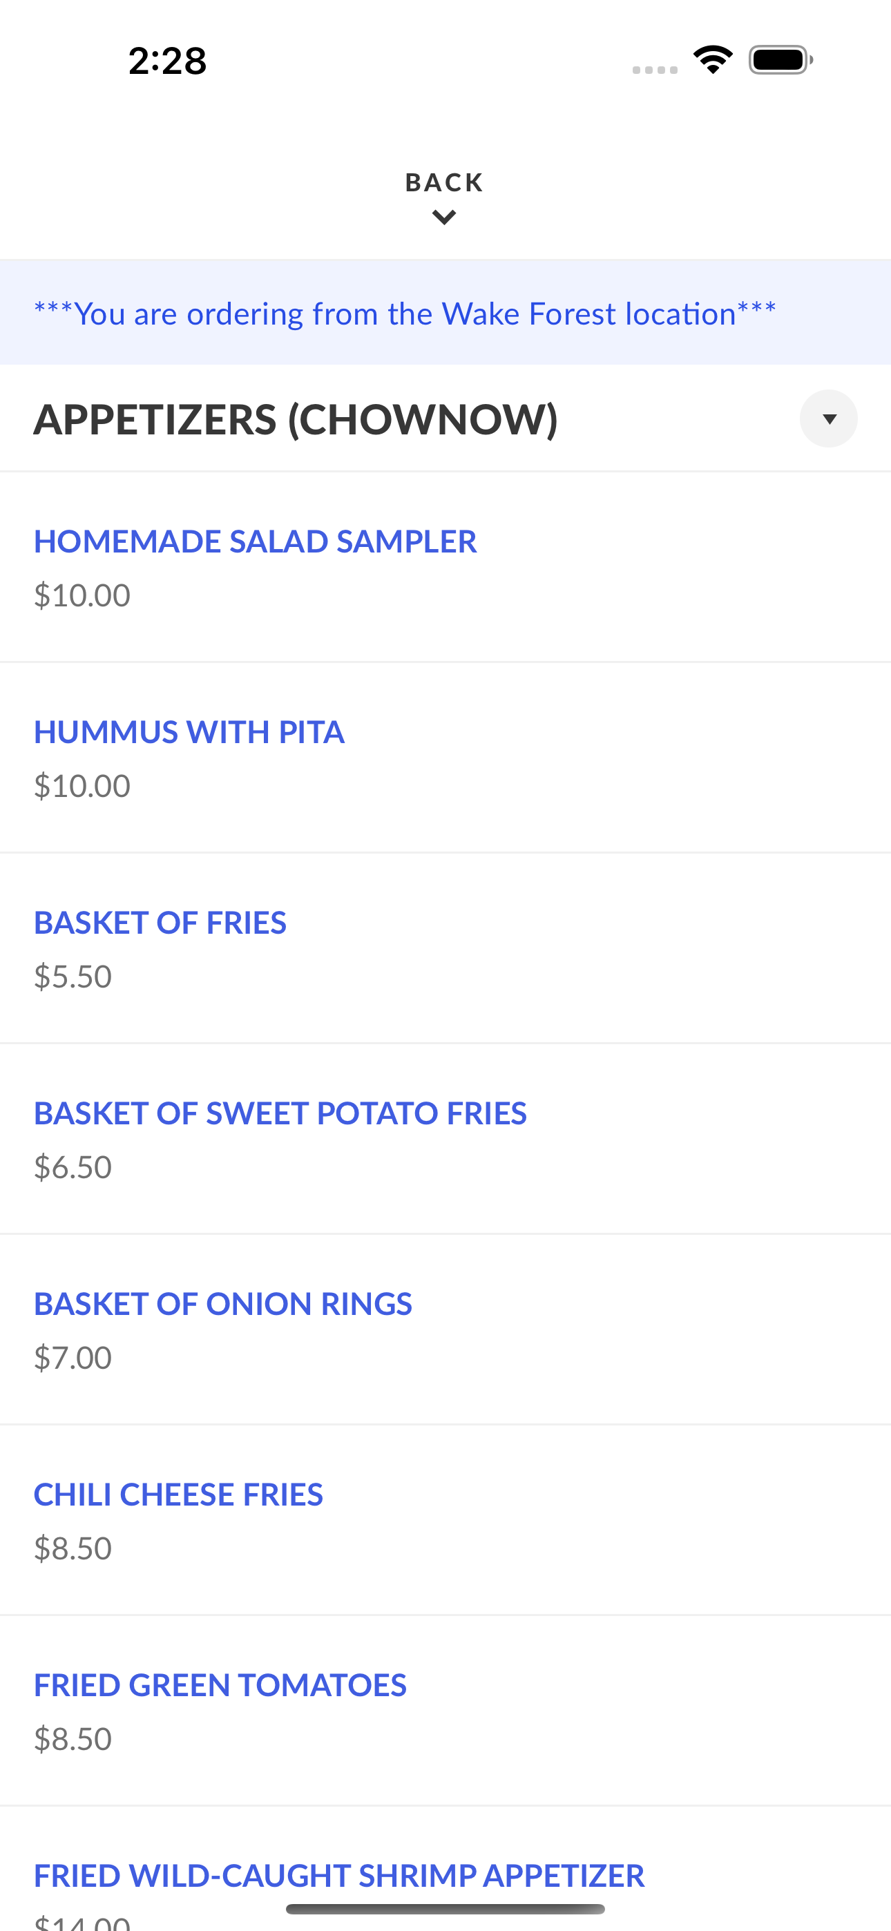Pick Basket of Onion Rings

tap(445, 1328)
